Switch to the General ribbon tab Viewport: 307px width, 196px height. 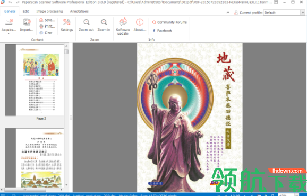[10, 11]
